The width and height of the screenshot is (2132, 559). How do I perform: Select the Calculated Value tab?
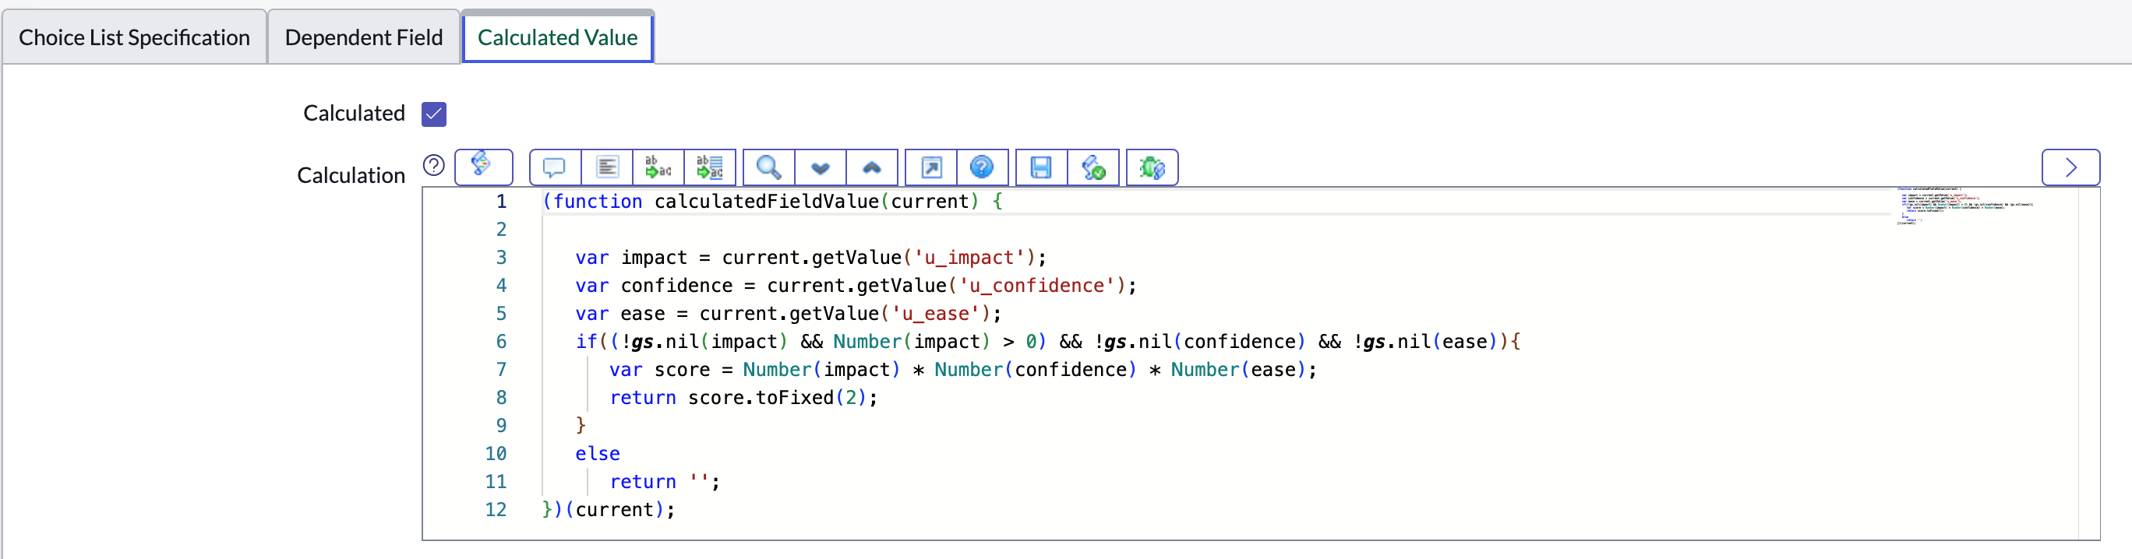tap(558, 37)
